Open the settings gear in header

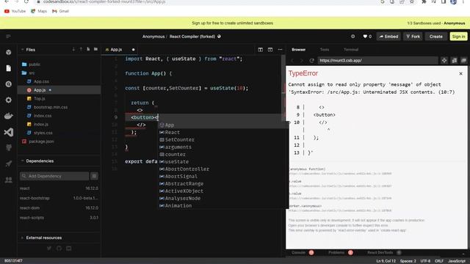352,37
